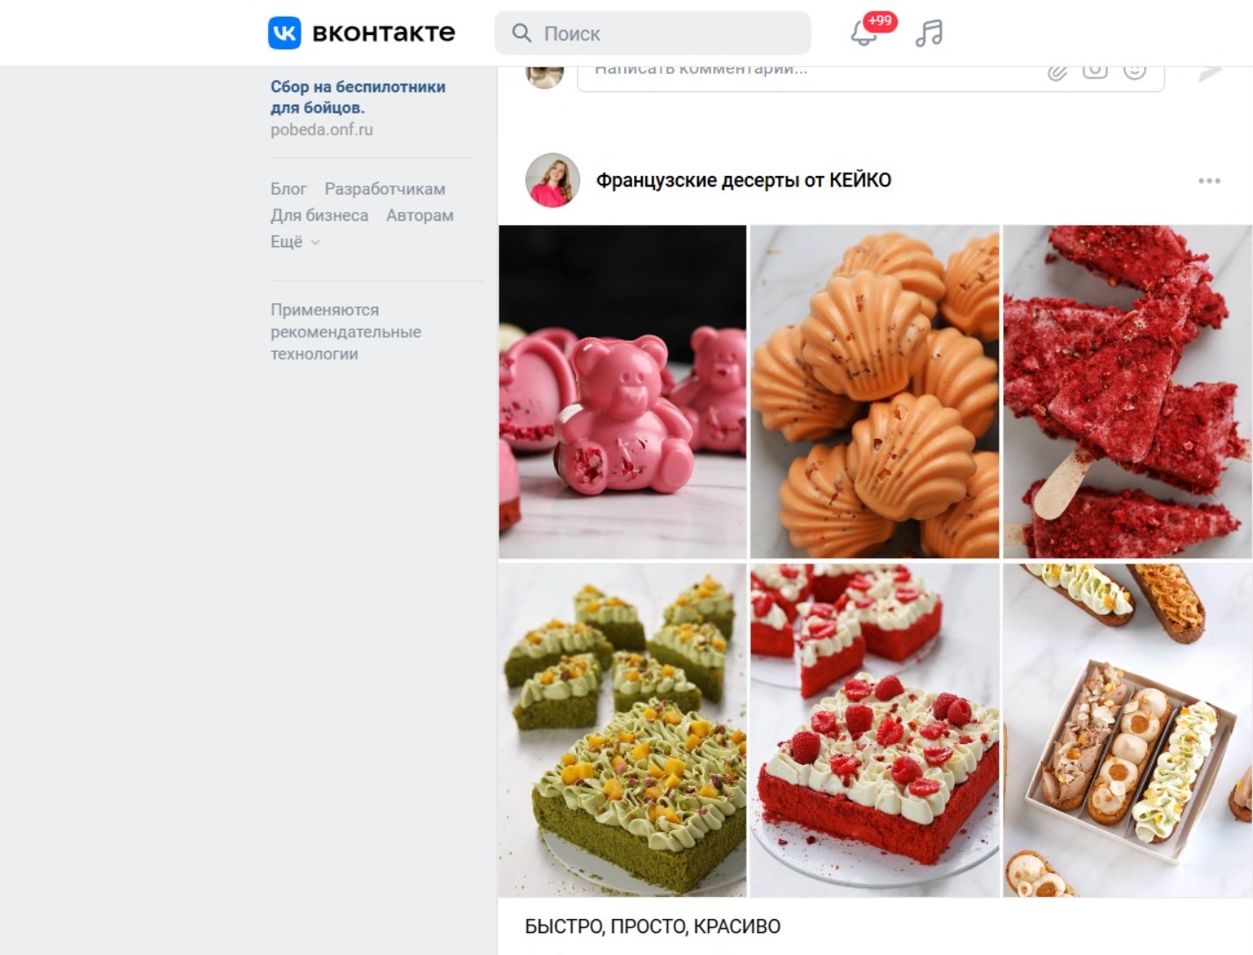Open the music note icon
The height and width of the screenshot is (955, 1253).
[929, 33]
